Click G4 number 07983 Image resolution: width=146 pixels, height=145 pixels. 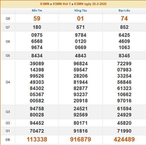tap(124, 70)
